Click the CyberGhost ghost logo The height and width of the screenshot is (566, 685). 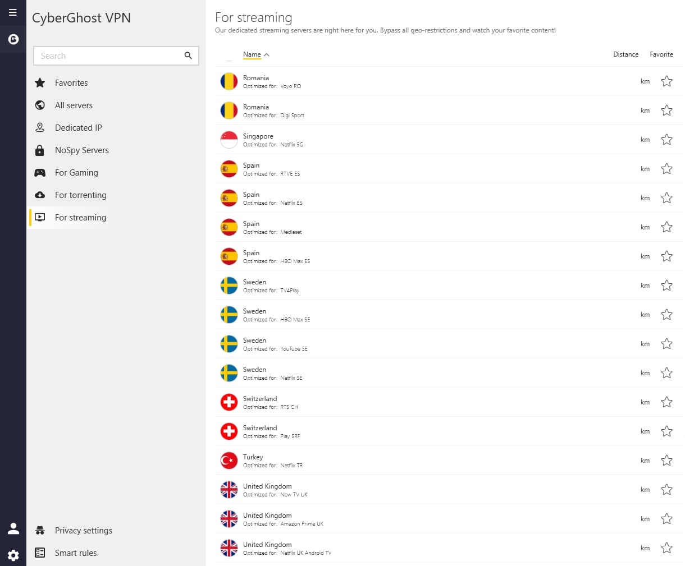pyautogui.click(x=12, y=39)
